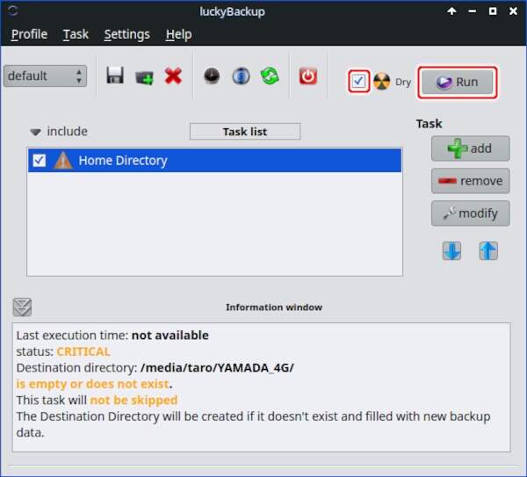Click the save profile floppy disk icon

pyautogui.click(x=115, y=76)
